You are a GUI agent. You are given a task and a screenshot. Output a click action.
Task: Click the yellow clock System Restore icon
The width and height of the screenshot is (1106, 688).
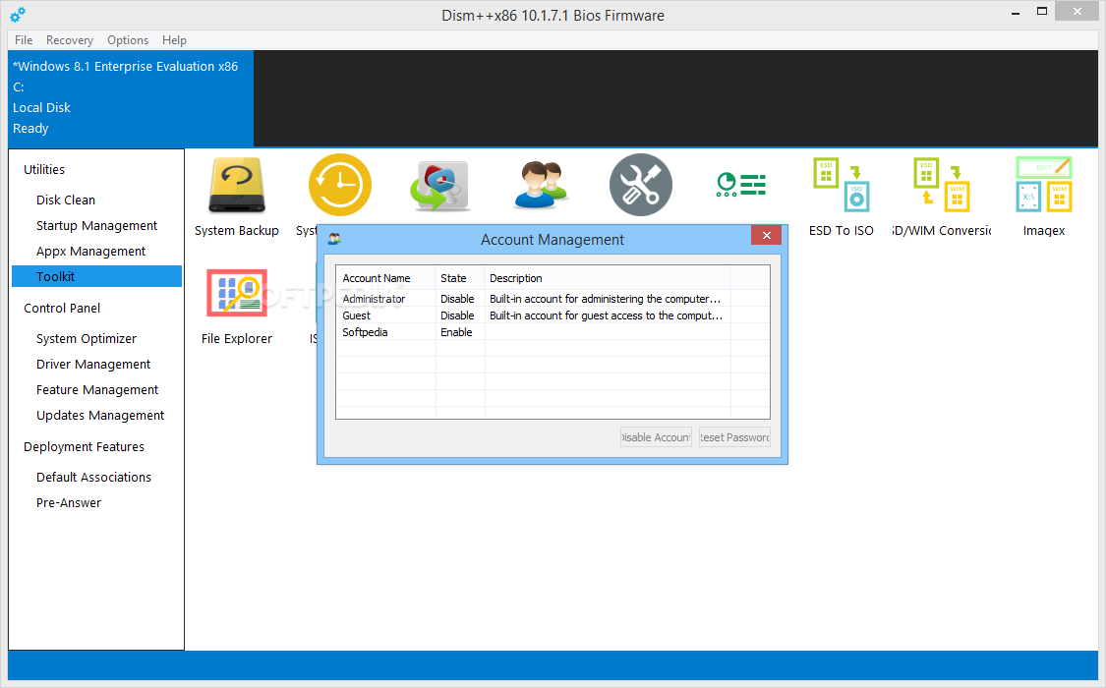(340, 185)
